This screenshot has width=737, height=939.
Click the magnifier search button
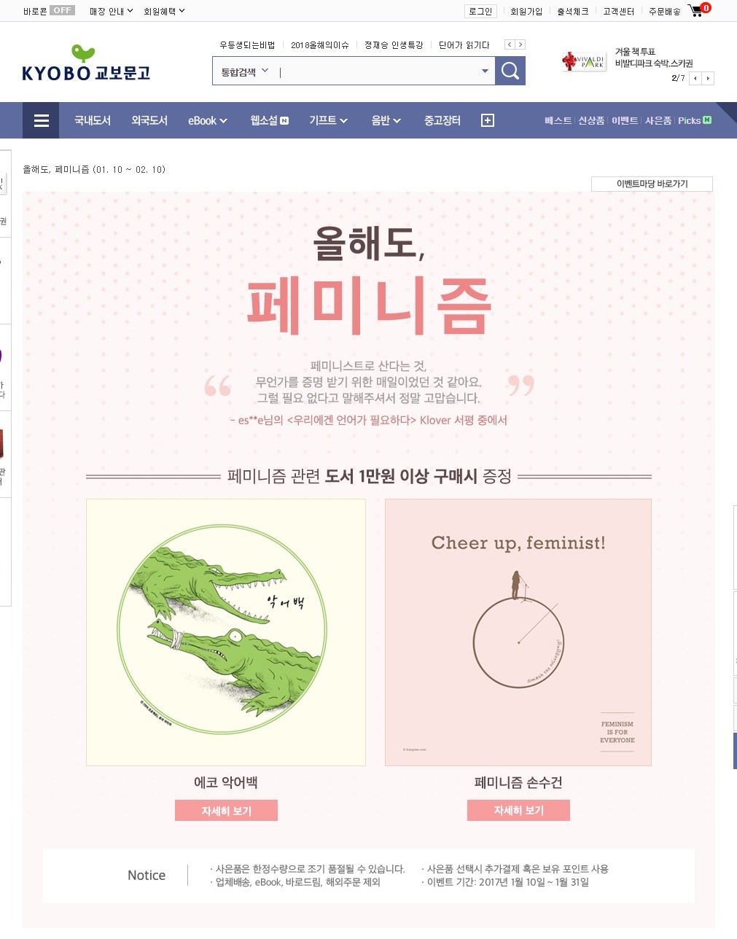point(510,71)
